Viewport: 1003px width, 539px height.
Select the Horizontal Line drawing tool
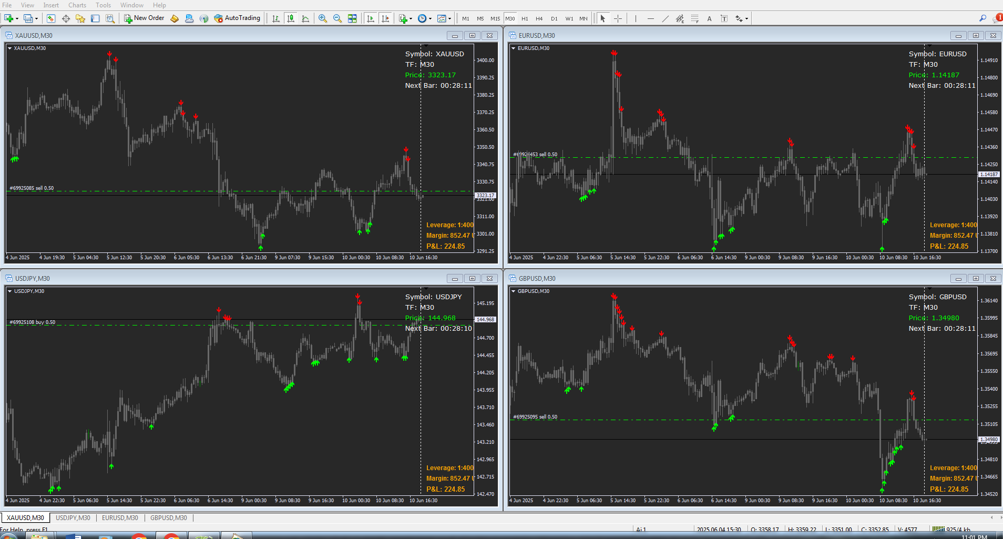[x=650, y=18]
